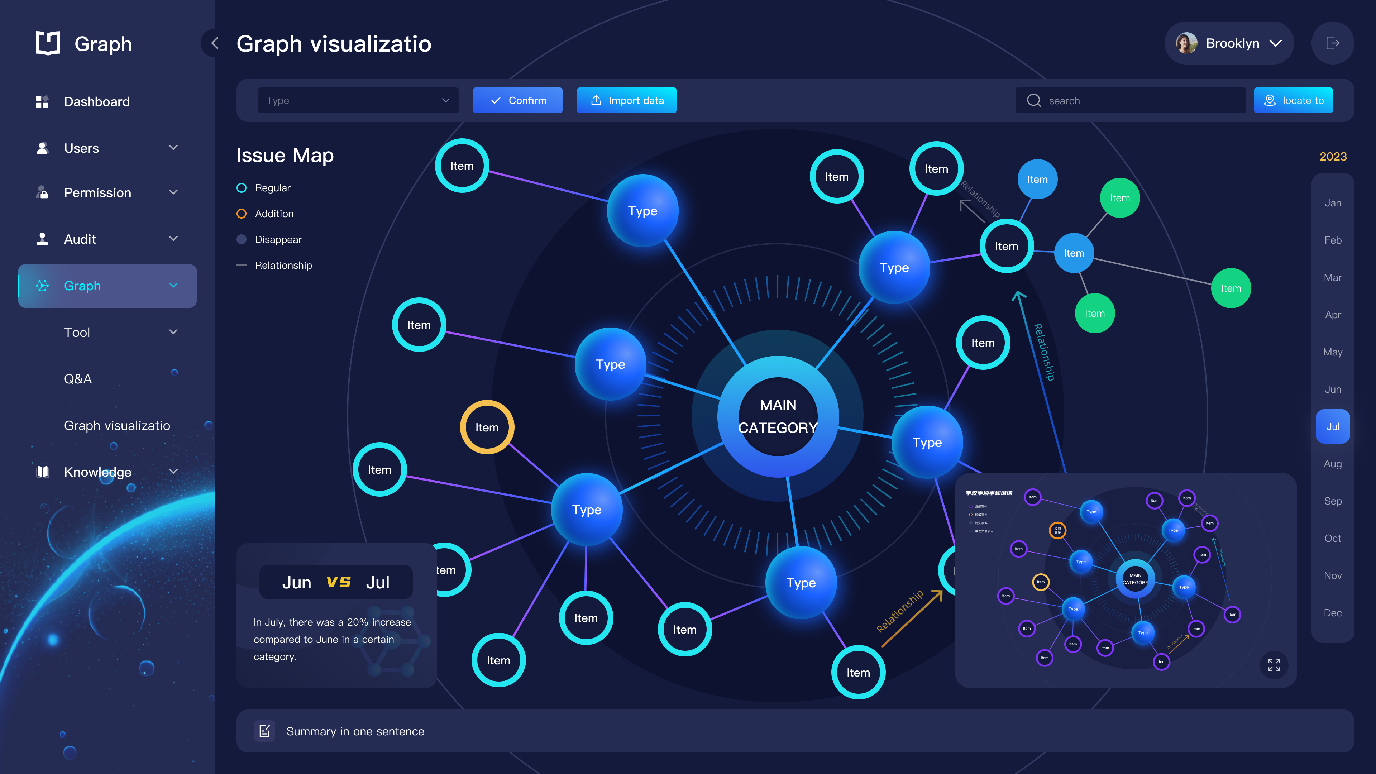Click the expand fullscreen icon on the minimap
Screen dimensions: 1376x774
(1274, 664)
